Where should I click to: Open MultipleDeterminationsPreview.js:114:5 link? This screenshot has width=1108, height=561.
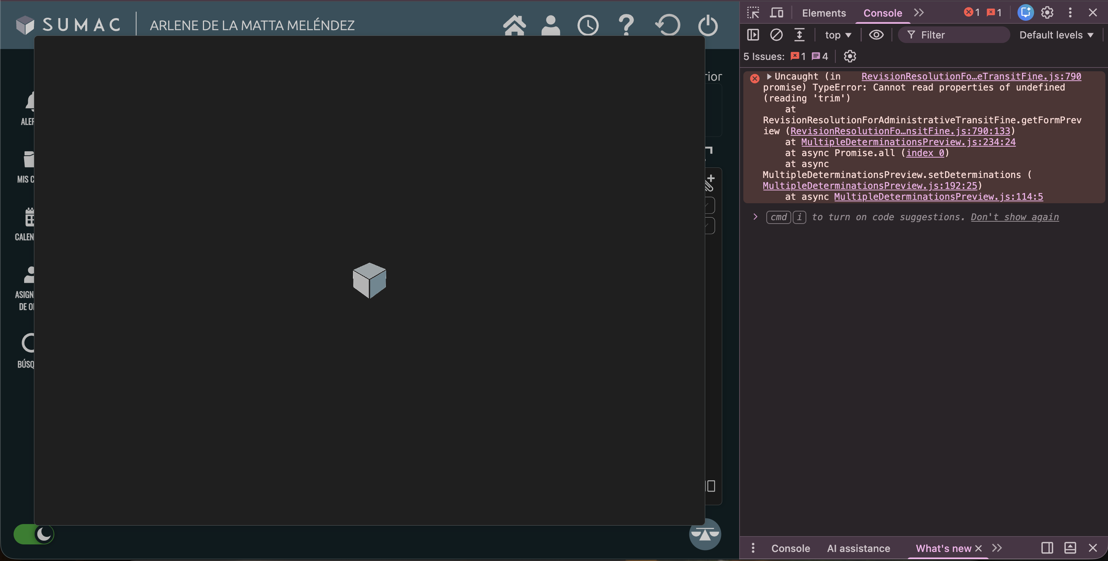(x=939, y=197)
